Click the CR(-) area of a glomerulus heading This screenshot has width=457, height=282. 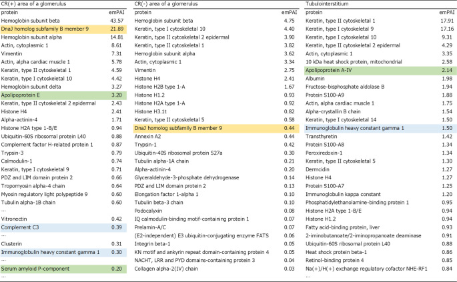click(166, 4)
